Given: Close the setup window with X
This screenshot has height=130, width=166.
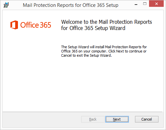Looking at the screenshot, I should click(156, 4).
